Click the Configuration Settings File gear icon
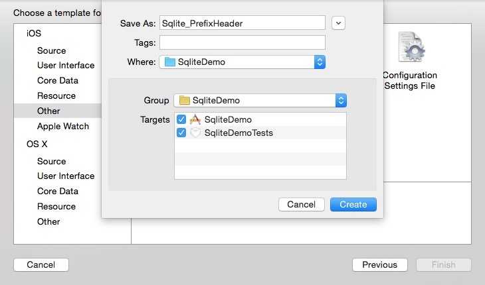Image resolution: width=485 pixels, height=285 pixels. tap(411, 48)
